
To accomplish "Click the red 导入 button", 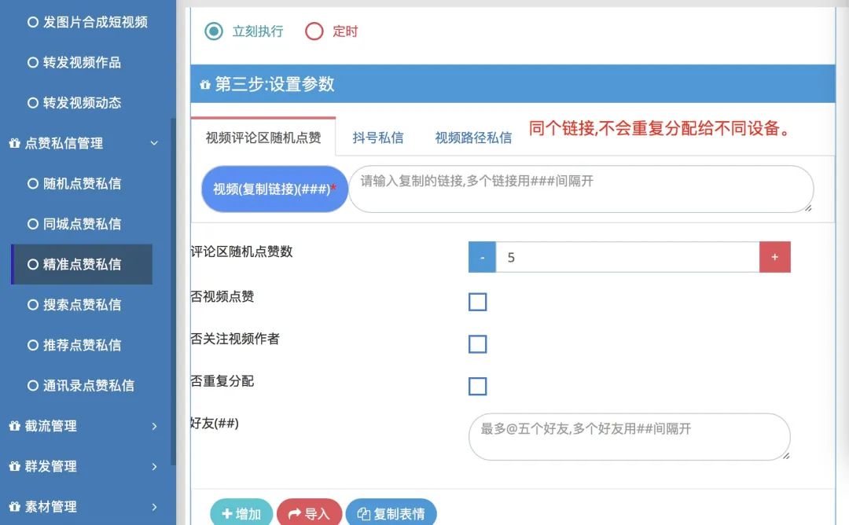I will click(309, 513).
